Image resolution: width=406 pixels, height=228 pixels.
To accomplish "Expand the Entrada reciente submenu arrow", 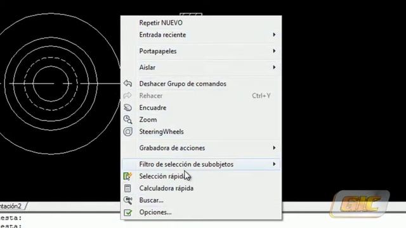I will 274,35.
